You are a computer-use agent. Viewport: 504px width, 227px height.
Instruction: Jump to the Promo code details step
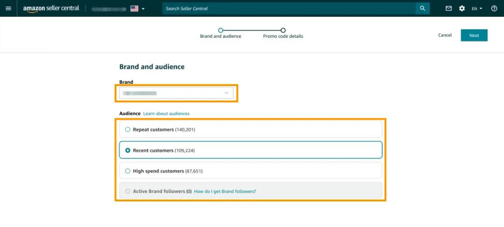[x=283, y=31]
